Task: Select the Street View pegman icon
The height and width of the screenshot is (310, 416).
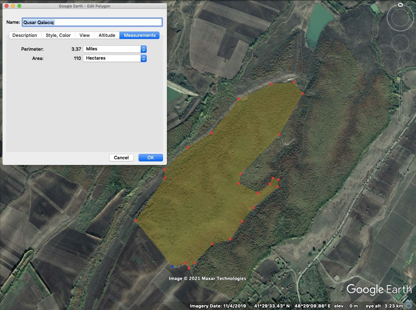Action: 400,62
